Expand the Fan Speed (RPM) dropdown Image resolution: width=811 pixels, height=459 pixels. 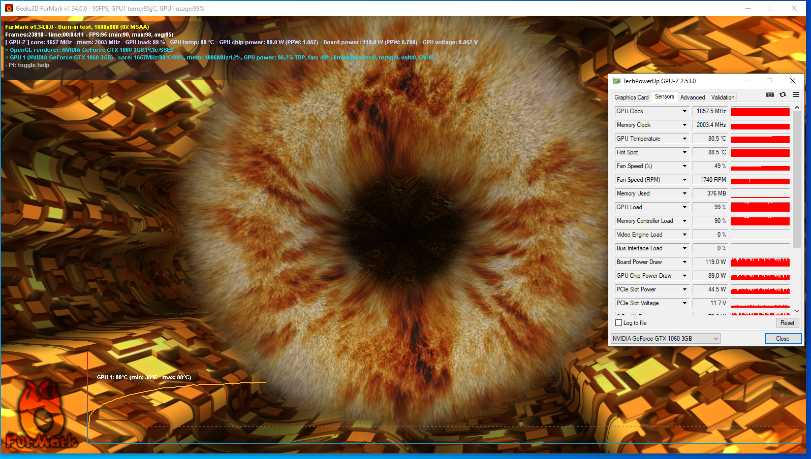tap(684, 180)
